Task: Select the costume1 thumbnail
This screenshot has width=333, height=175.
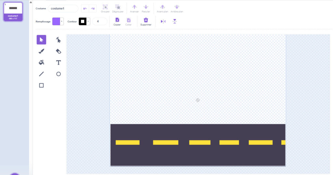Action: pyautogui.click(x=13, y=11)
